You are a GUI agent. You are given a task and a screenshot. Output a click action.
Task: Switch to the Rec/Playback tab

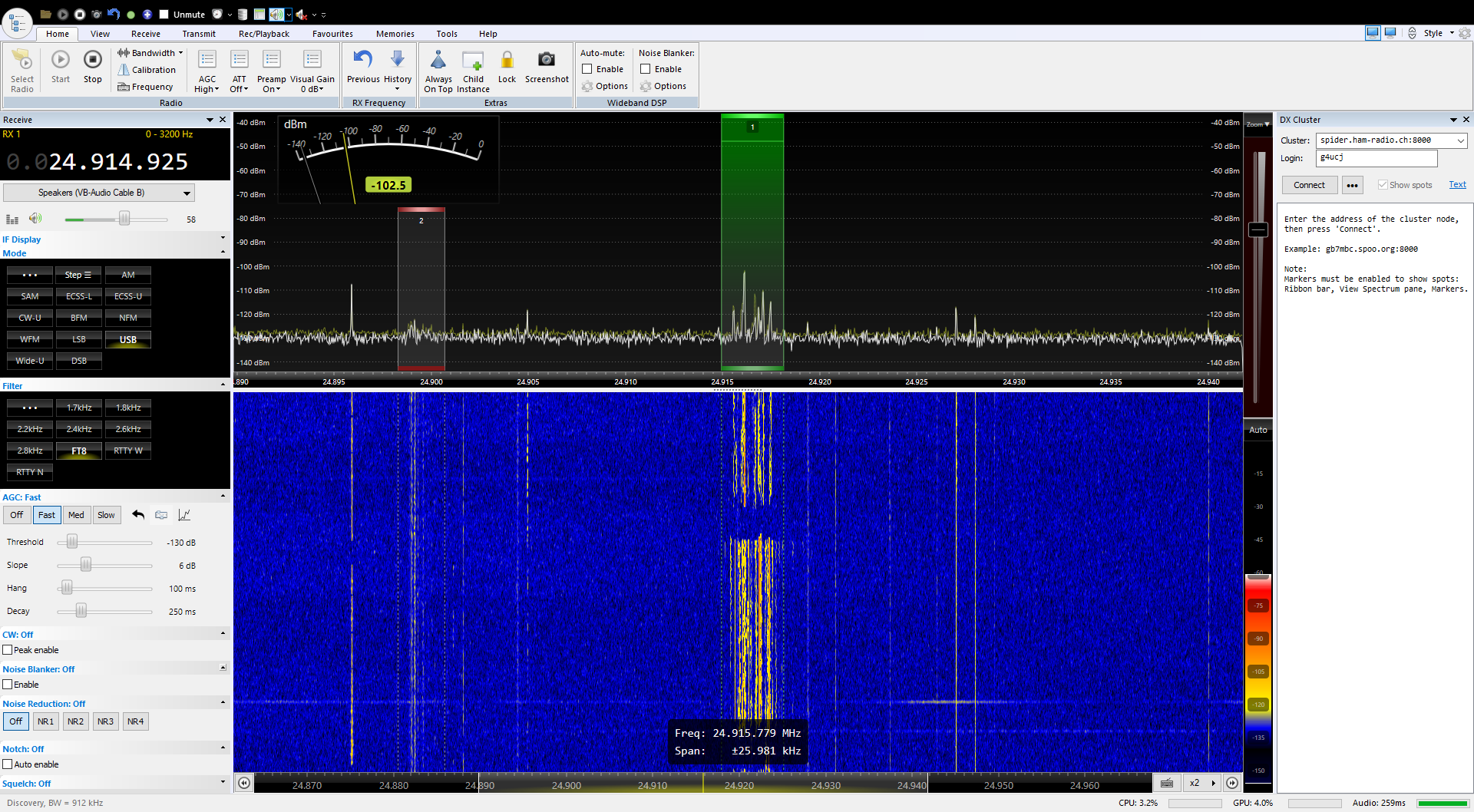(x=263, y=34)
